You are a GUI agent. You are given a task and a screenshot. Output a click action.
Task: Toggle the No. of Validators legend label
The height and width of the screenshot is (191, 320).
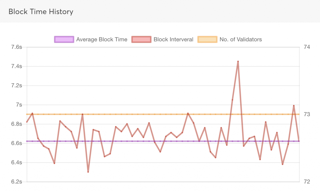(241, 39)
